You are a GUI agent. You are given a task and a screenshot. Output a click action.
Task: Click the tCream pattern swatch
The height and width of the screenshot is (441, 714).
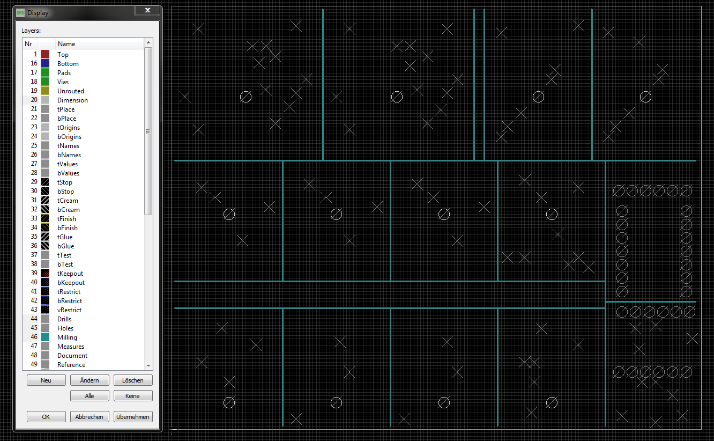(x=45, y=201)
